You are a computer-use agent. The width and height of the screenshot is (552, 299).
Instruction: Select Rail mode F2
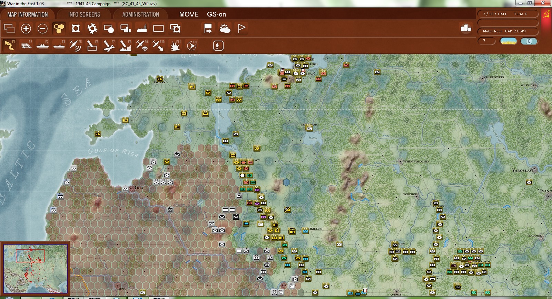tap(26, 45)
